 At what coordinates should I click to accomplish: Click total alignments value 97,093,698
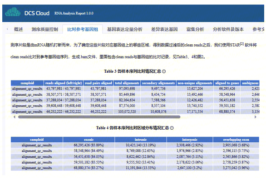tap(127, 89)
